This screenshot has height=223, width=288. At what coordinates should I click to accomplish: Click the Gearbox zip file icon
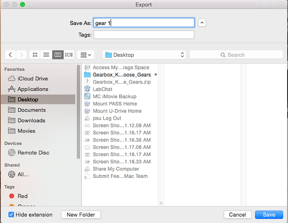pyautogui.click(x=87, y=82)
